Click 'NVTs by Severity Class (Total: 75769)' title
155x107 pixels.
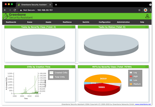tap(112, 67)
